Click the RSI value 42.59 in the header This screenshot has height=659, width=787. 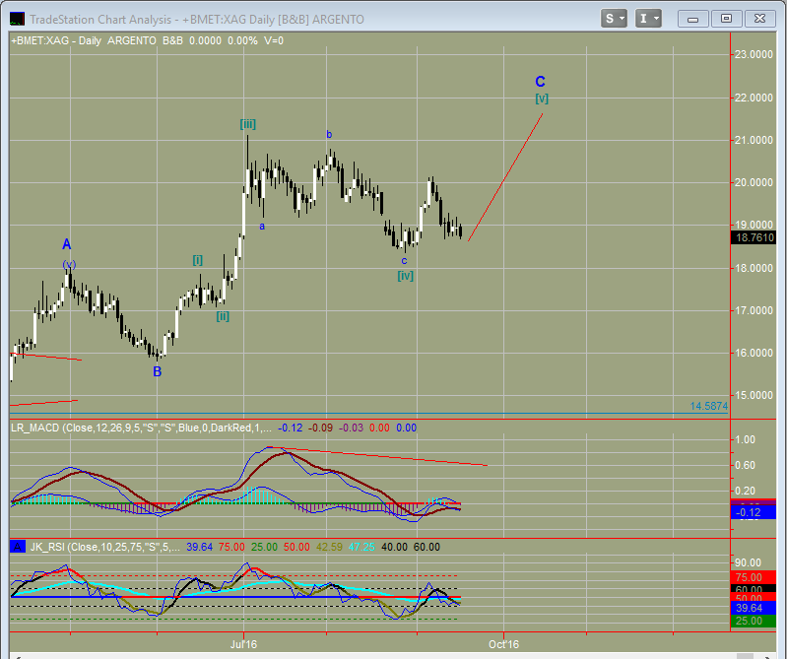[329, 547]
